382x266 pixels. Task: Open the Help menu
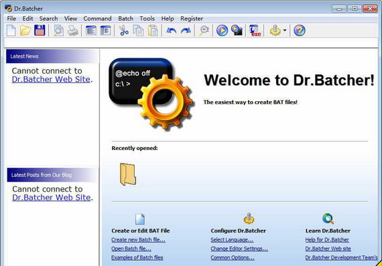point(168,19)
